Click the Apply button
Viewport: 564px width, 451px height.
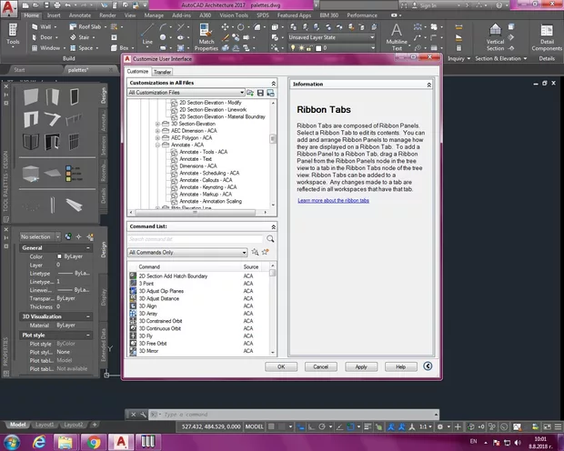(x=361, y=366)
